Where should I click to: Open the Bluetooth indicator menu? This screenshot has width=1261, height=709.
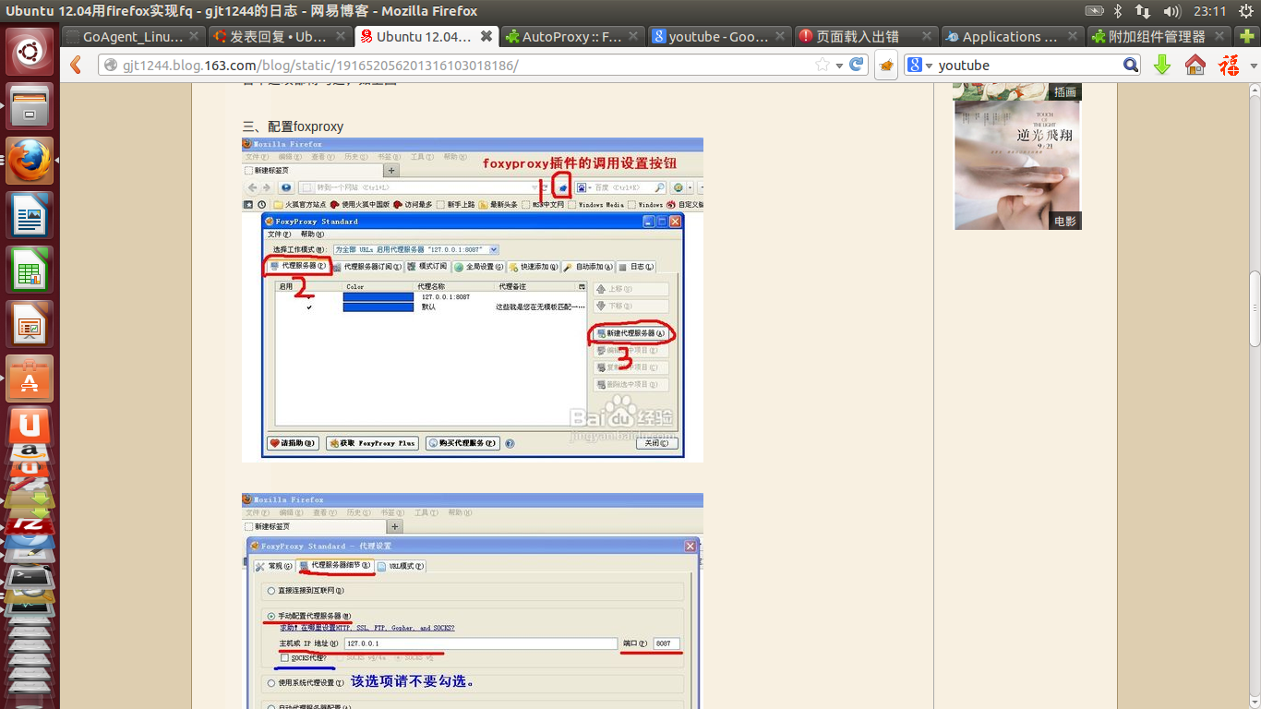click(x=1117, y=11)
